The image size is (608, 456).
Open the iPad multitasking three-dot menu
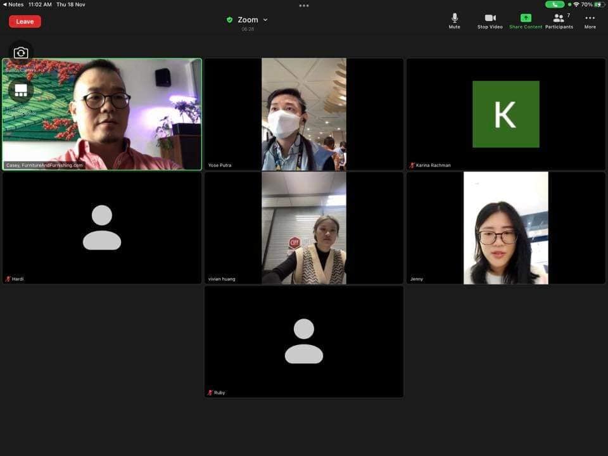[x=304, y=5]
